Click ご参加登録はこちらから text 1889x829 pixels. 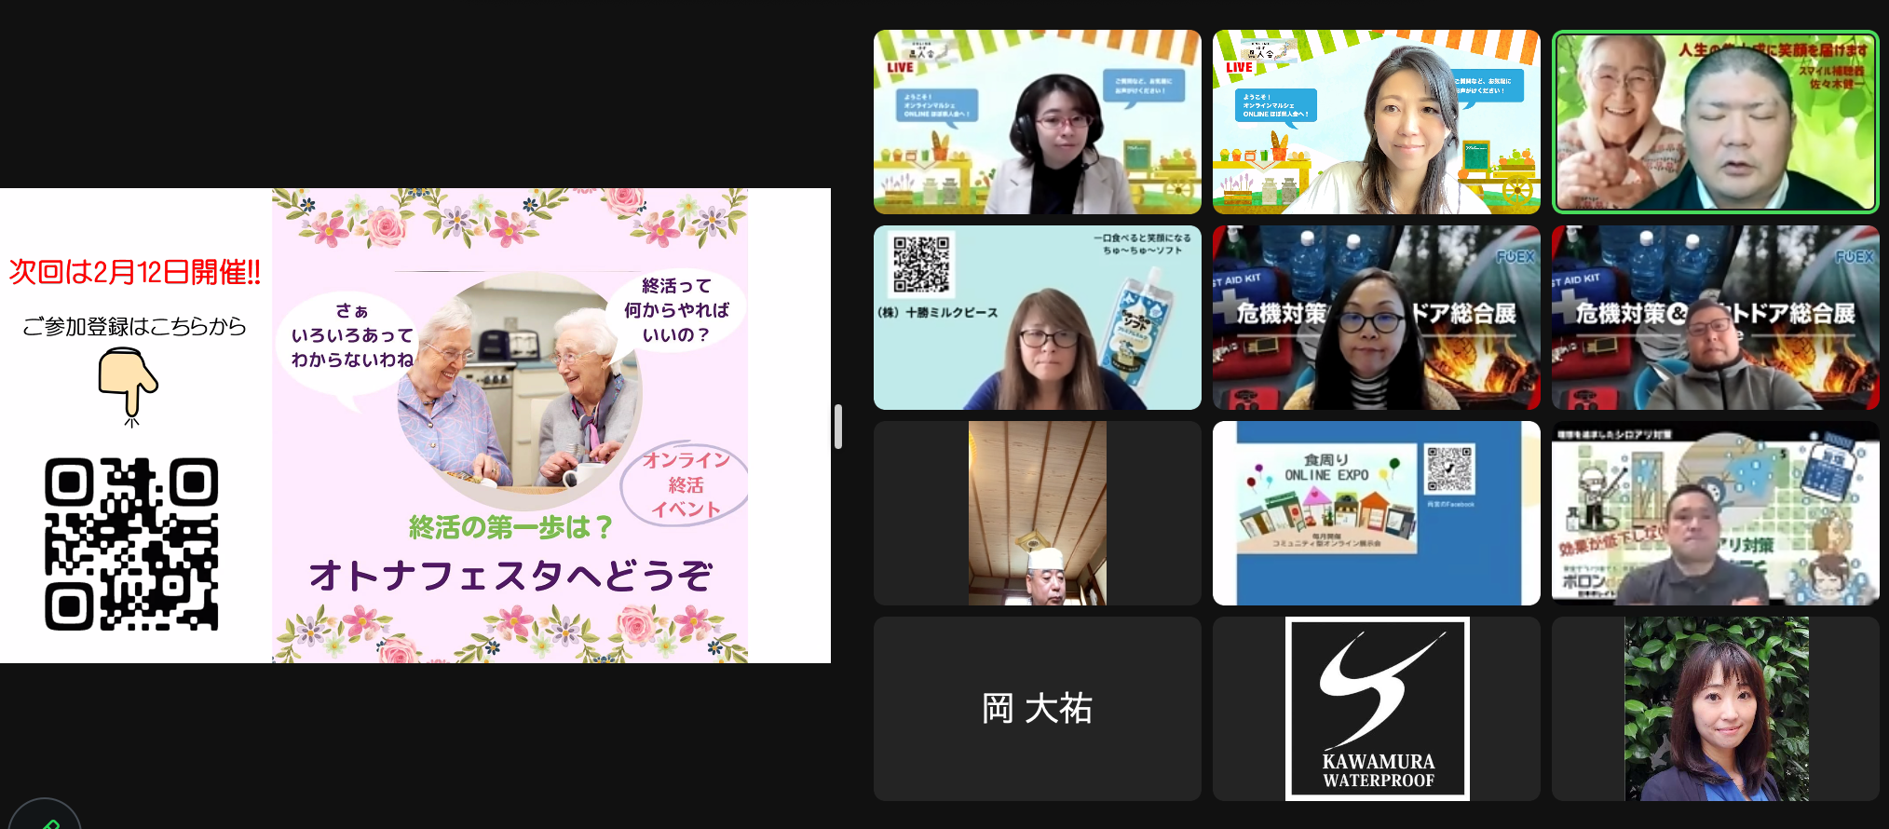click(x=135, y=326)
